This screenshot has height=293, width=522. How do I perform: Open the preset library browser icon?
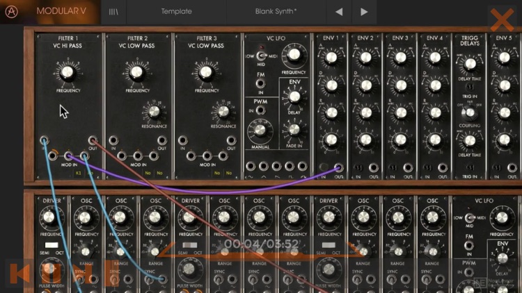tap(113, 12)
